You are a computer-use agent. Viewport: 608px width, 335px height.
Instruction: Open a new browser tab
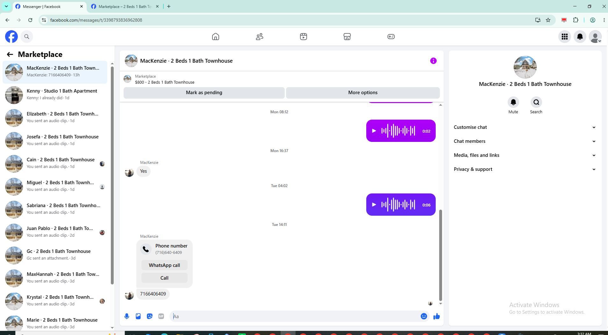(169, 6)
